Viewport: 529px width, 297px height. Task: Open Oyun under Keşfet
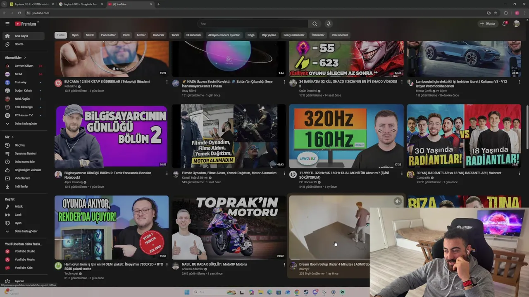24,223
